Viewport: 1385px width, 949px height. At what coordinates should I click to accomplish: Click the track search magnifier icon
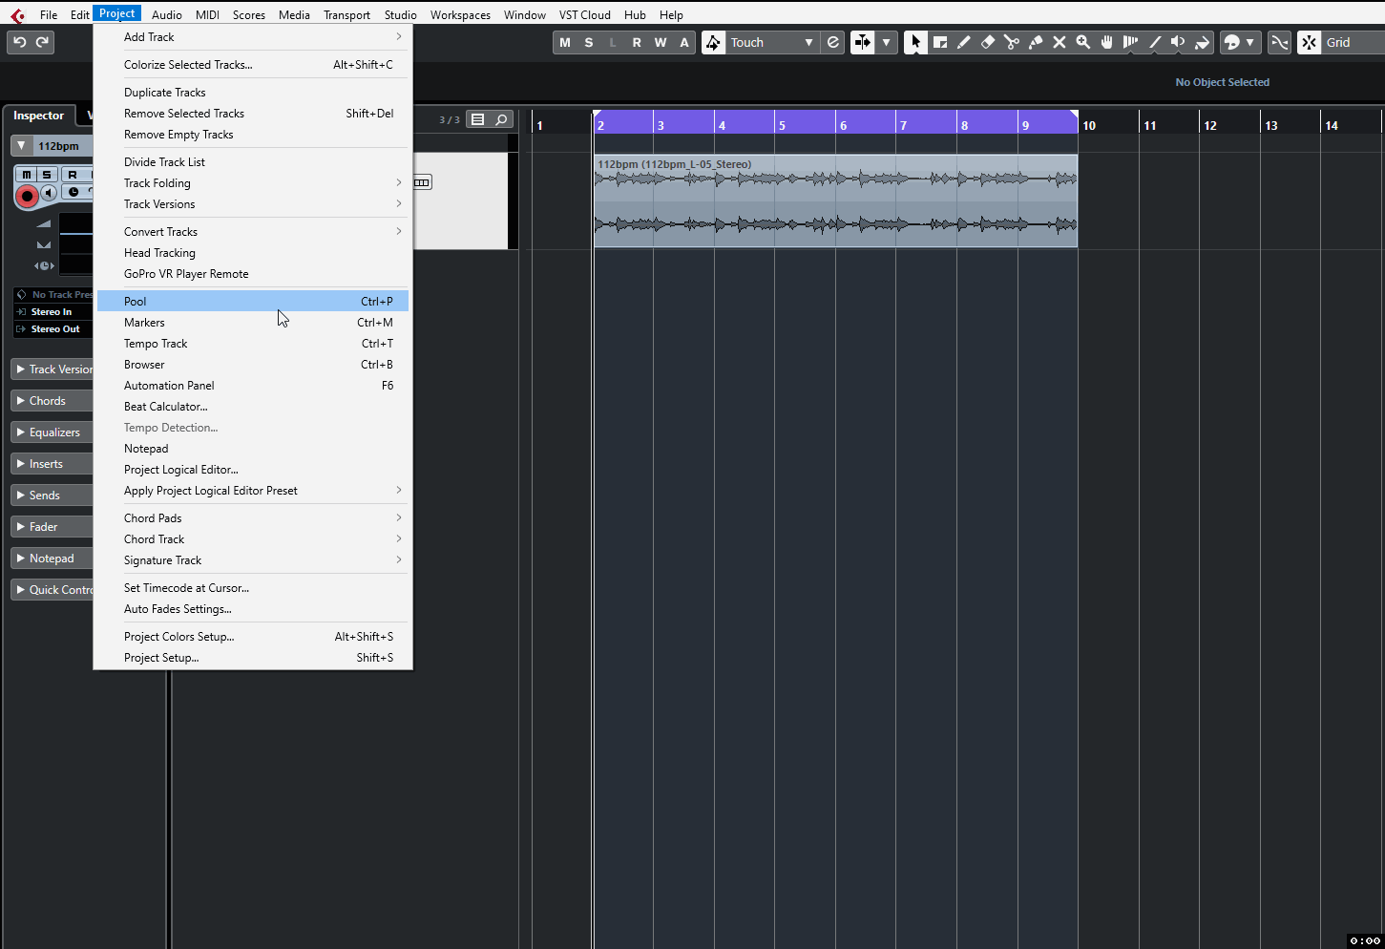(501, 119)
